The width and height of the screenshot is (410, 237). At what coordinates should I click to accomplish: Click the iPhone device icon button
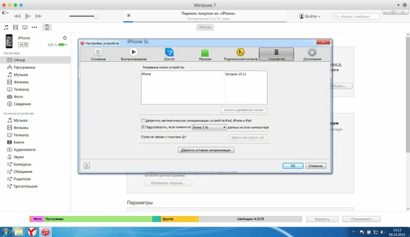[47, 27]
